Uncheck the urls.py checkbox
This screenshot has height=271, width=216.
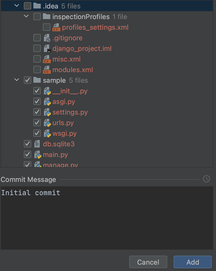click(x=37, y=123)
